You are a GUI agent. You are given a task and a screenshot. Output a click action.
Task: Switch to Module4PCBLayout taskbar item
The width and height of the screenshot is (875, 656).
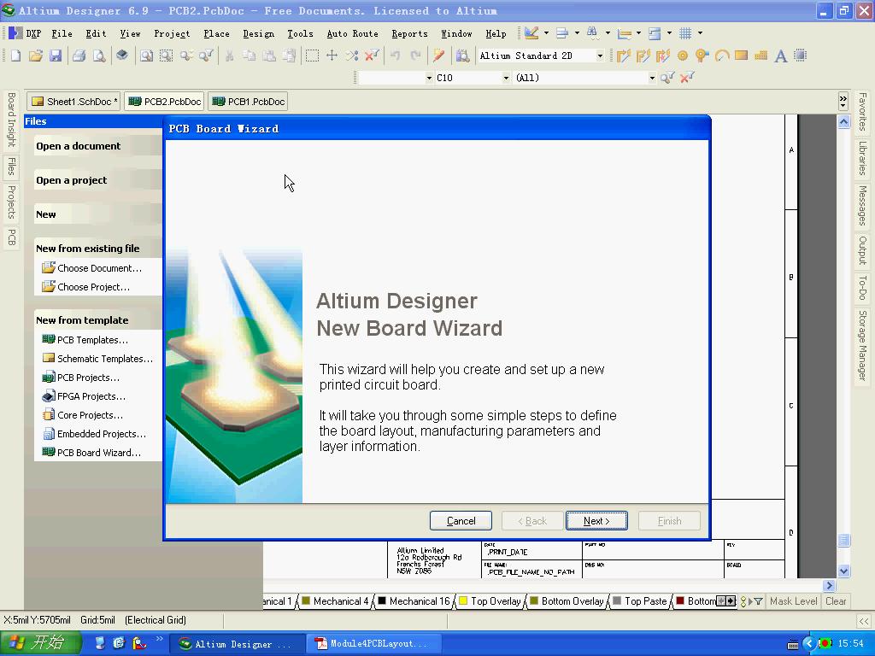tap(374, 643)
